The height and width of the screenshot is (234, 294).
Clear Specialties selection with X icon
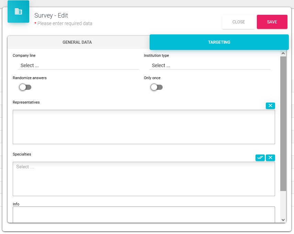(270, 158)
